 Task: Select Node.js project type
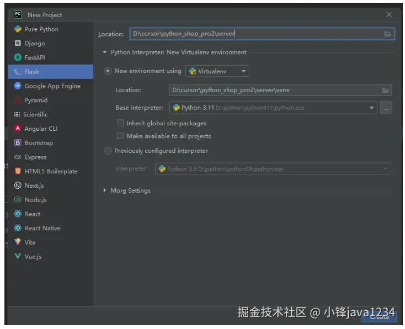click(x=51, y=199)
